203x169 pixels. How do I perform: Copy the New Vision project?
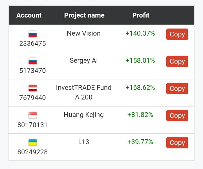tap(177, 34)
